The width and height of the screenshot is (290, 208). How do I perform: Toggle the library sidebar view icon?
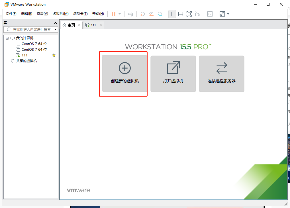172,14
